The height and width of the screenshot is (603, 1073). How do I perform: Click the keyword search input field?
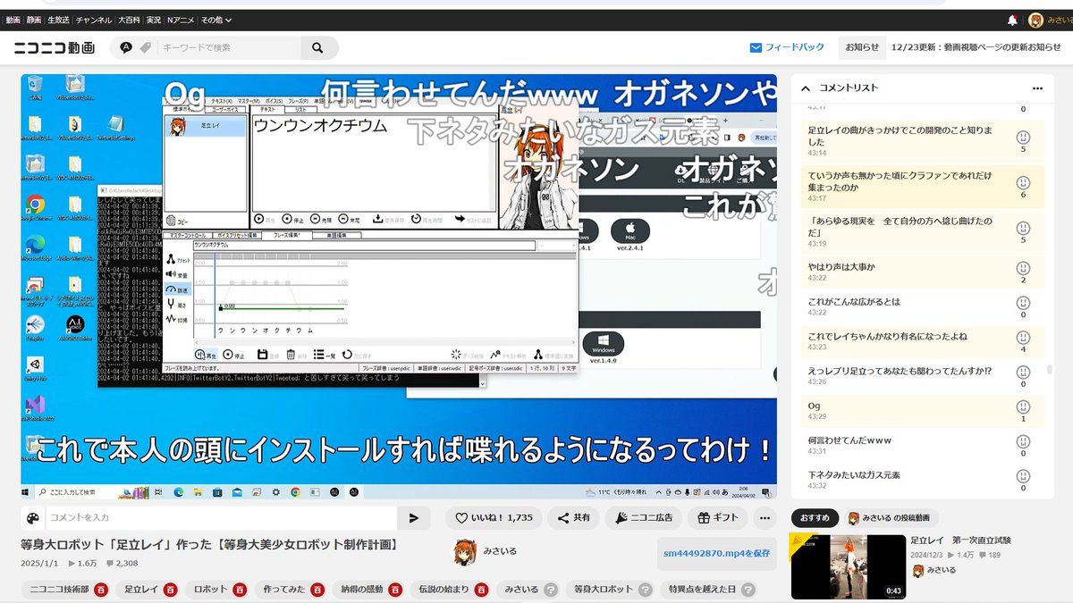[230, 47]
